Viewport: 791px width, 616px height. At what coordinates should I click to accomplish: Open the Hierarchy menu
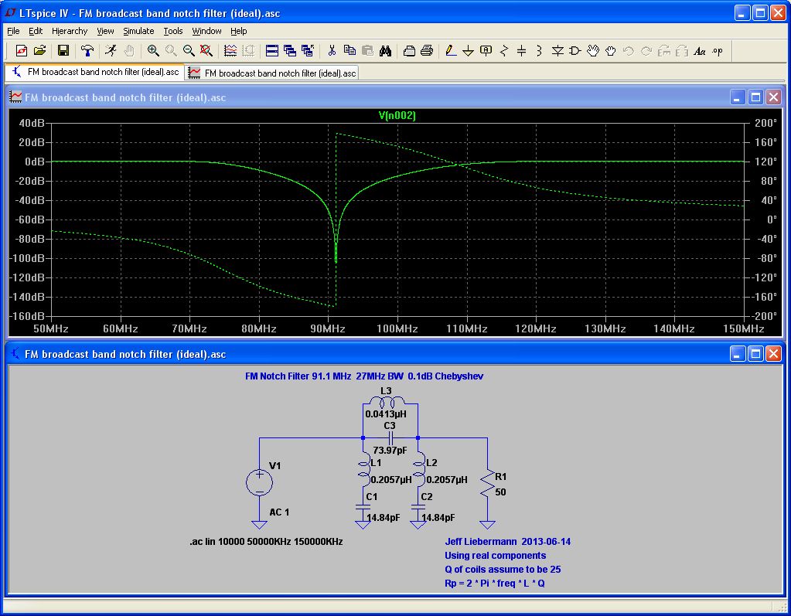tap(70, 31)
